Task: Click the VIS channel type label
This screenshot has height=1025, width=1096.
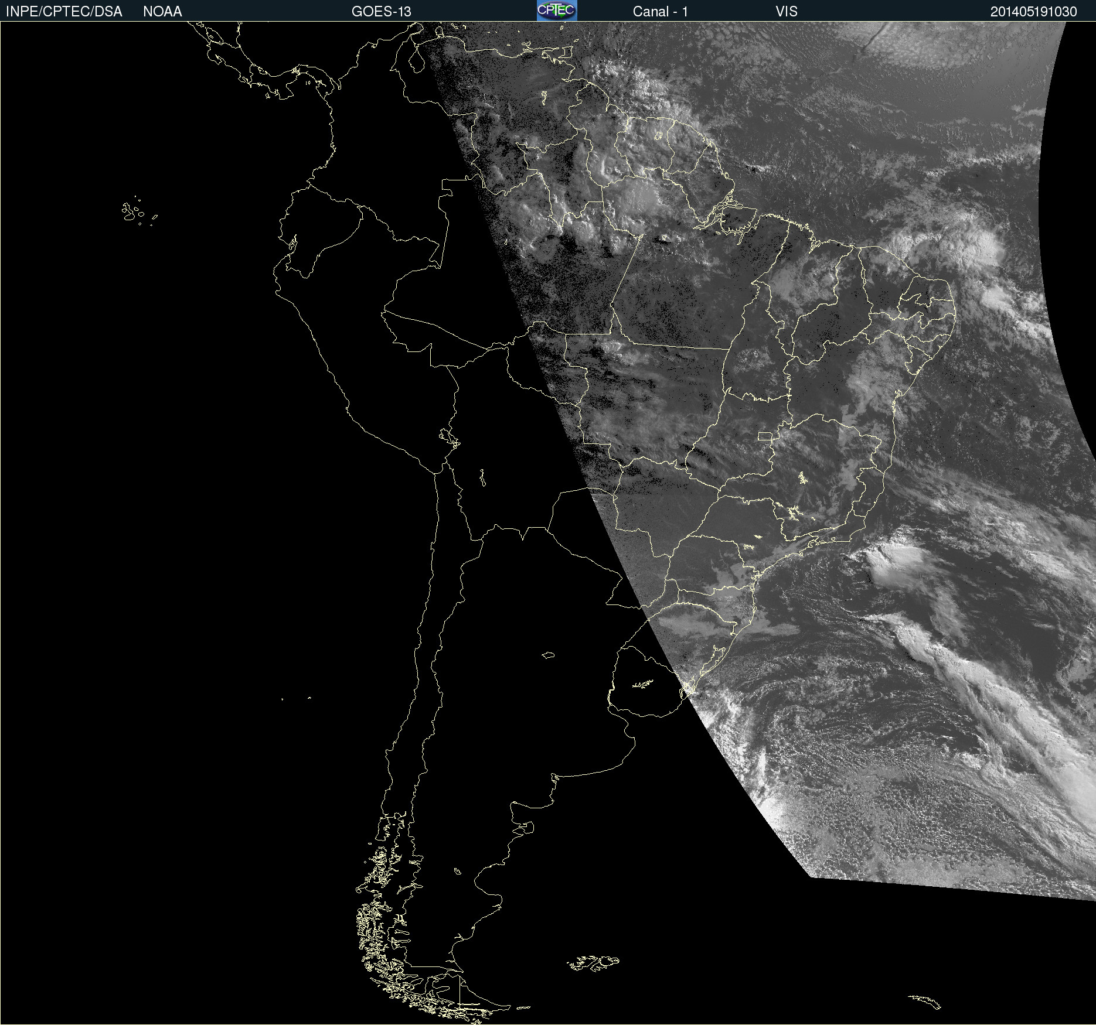Action: click(787, 12)
